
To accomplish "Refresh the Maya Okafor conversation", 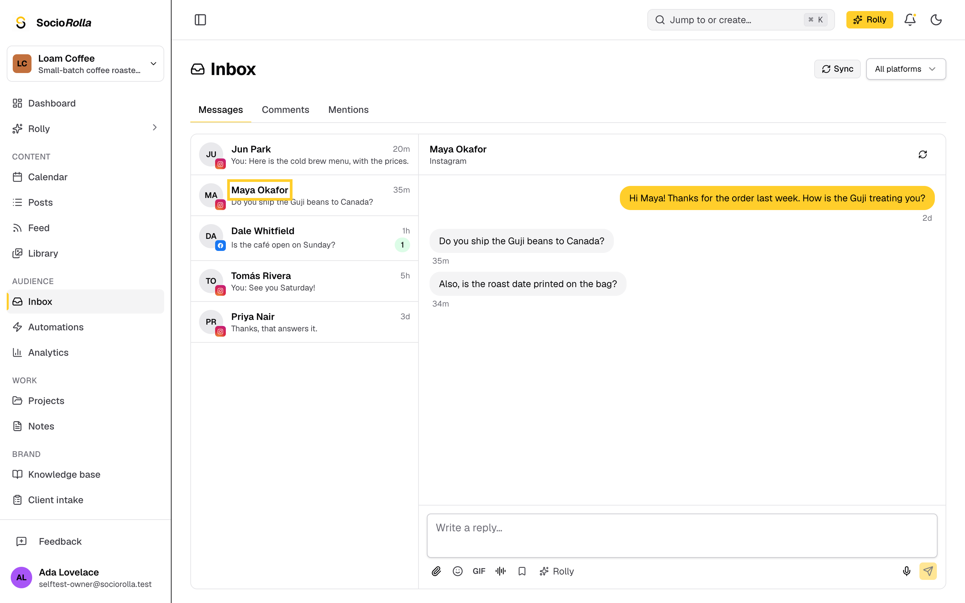I will 922,155.
